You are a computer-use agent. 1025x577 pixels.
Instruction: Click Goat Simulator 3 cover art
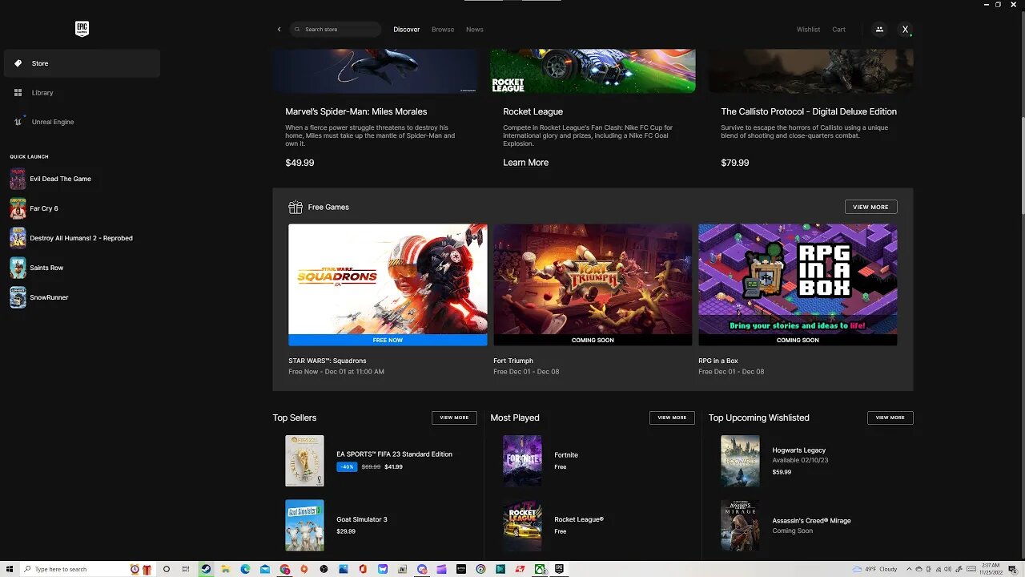(304, 525)
